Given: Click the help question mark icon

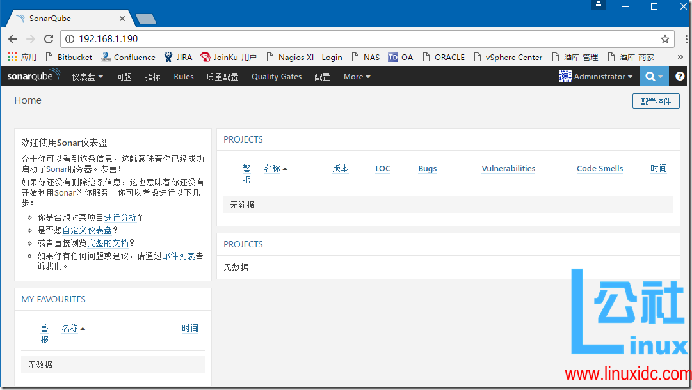Looking at the screenshot, I should point(680,76).
